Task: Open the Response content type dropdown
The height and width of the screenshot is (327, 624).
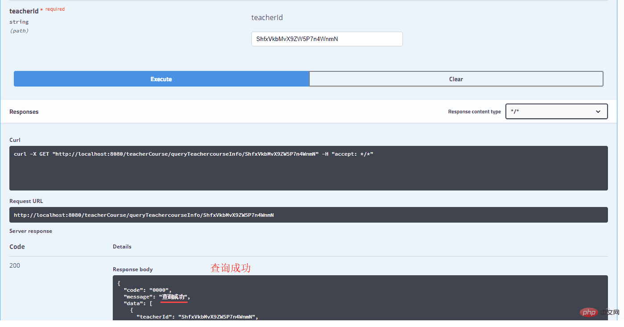Action: point(556,112)
